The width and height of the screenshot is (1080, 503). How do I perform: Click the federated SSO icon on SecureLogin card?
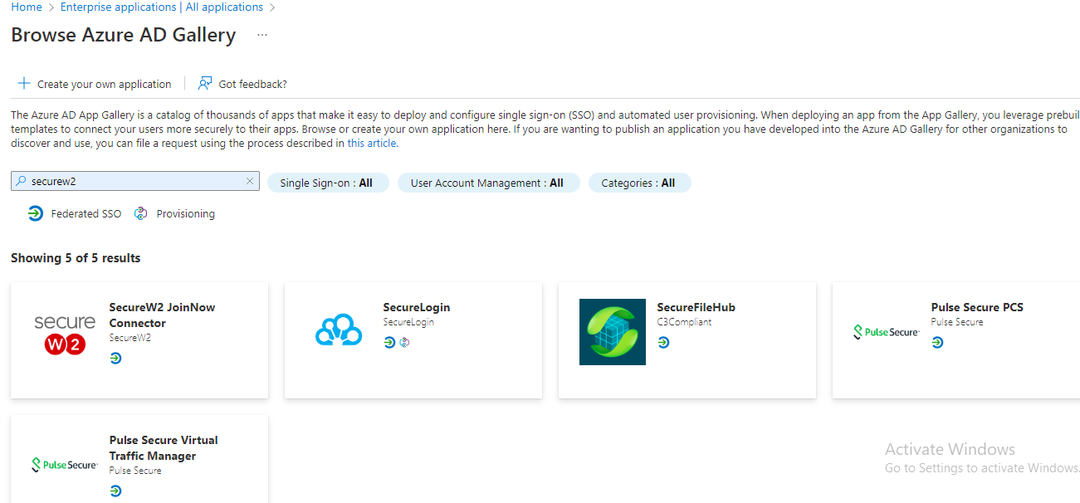pos(389,342)
